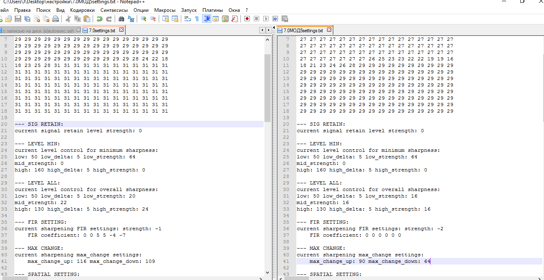Toggle the Indent Guide toolbar button

pos(206,19)
